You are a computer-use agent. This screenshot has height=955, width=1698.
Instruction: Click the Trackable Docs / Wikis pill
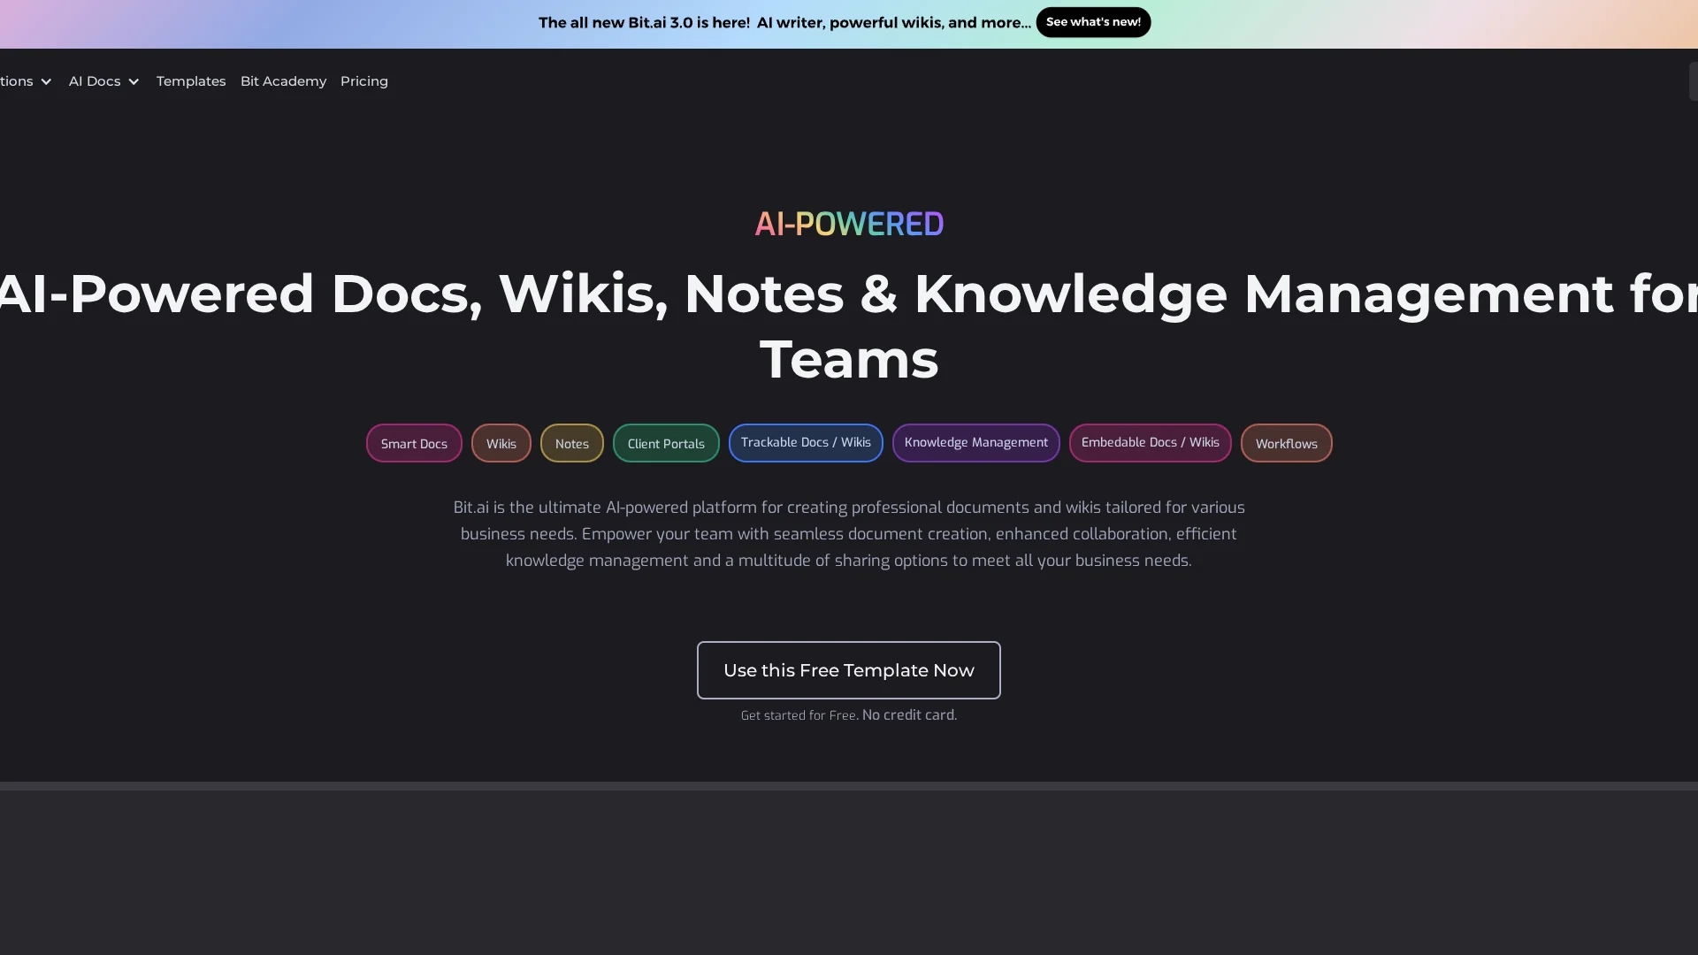806,443
